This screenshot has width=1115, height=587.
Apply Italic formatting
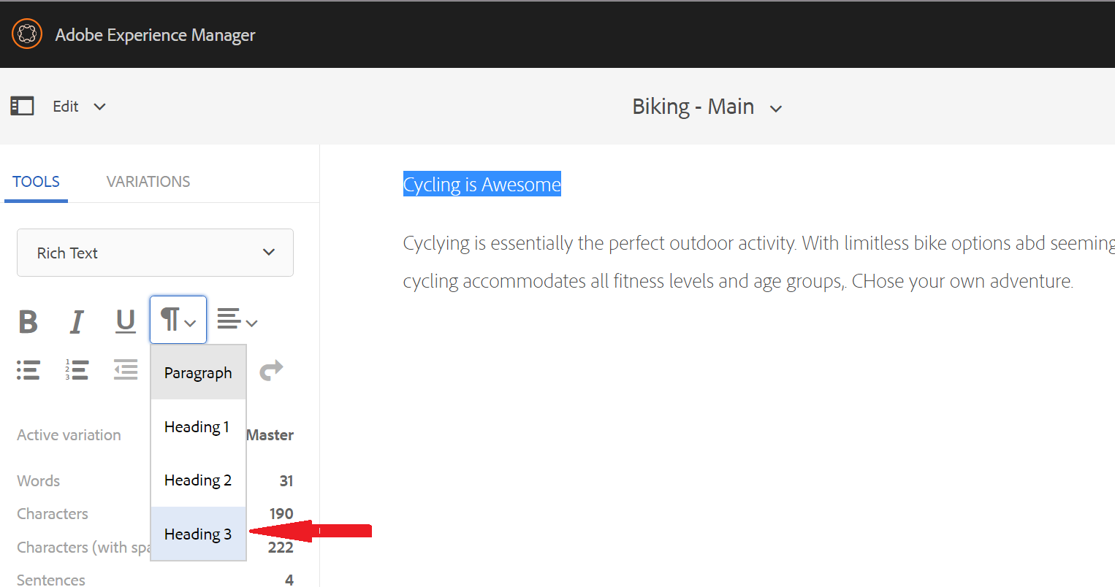tap(77, 321)
